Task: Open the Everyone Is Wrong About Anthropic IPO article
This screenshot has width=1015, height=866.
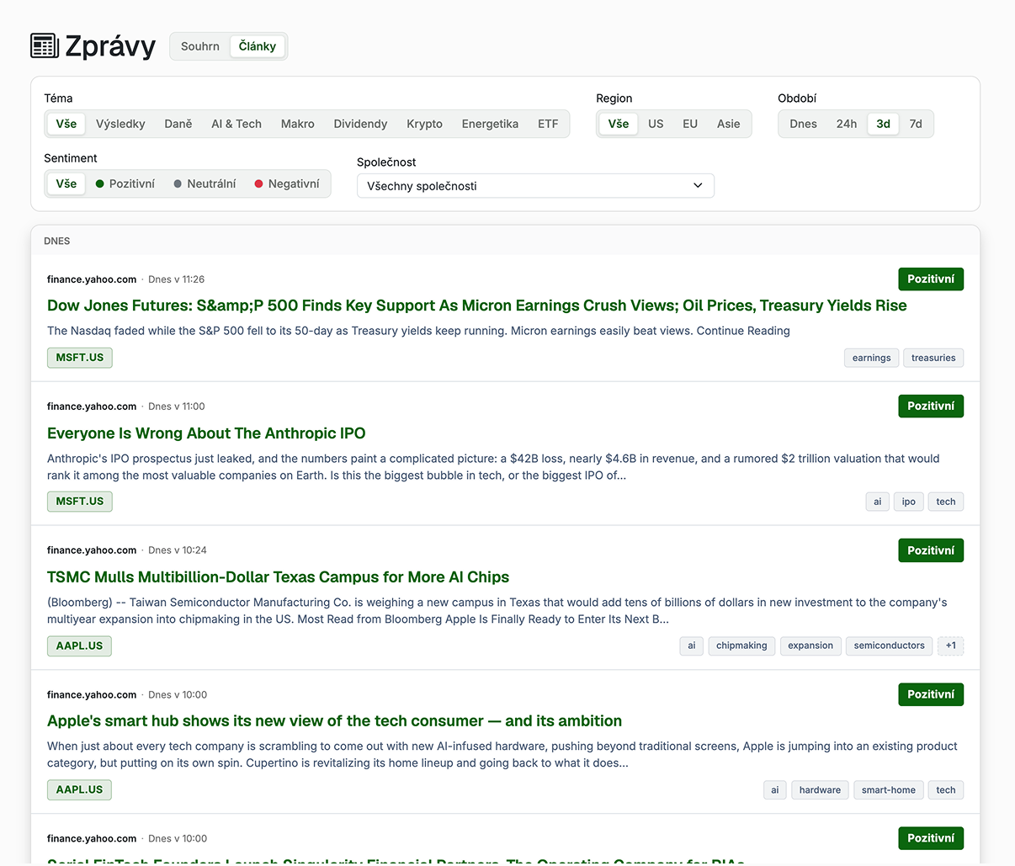Action: [x=206, y=433]
